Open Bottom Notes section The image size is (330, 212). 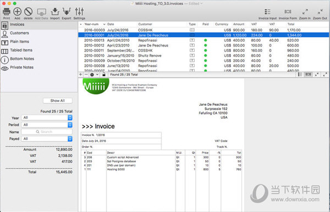[39, 59]
